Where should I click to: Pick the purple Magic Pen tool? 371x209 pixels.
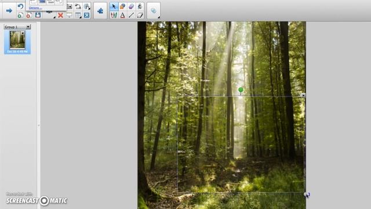click(132, 6)
